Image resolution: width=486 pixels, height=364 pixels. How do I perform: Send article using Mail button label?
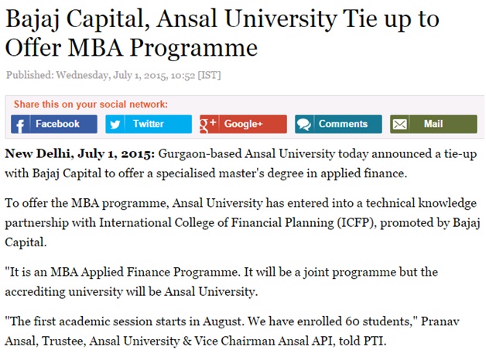(x=433, y=124)
